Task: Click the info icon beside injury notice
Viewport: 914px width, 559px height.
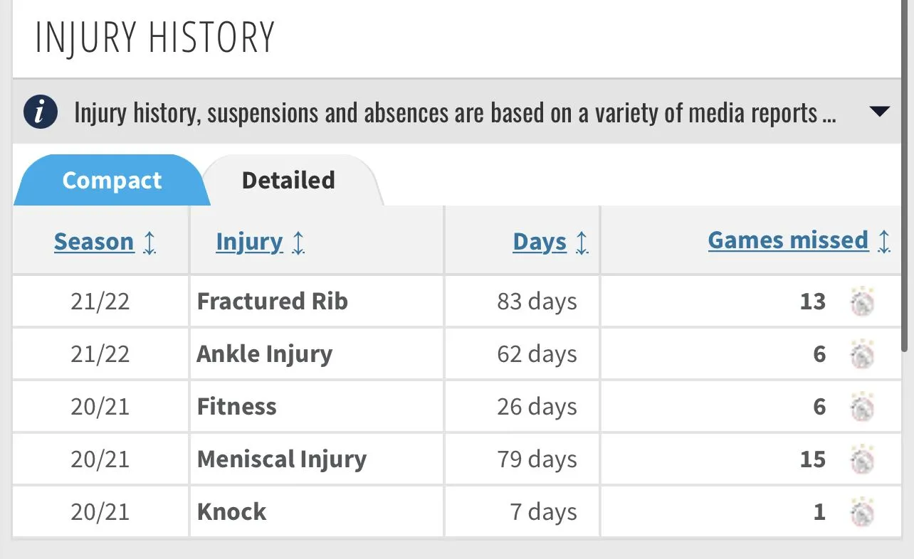Action: click(40, 112)
